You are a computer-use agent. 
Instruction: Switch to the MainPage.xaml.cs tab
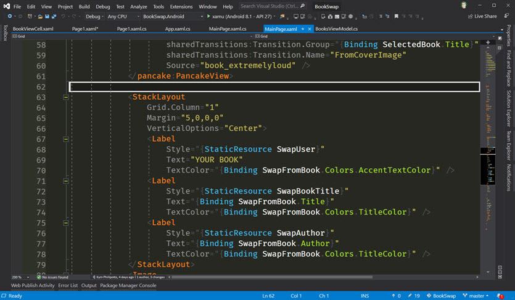pos(228,29)
